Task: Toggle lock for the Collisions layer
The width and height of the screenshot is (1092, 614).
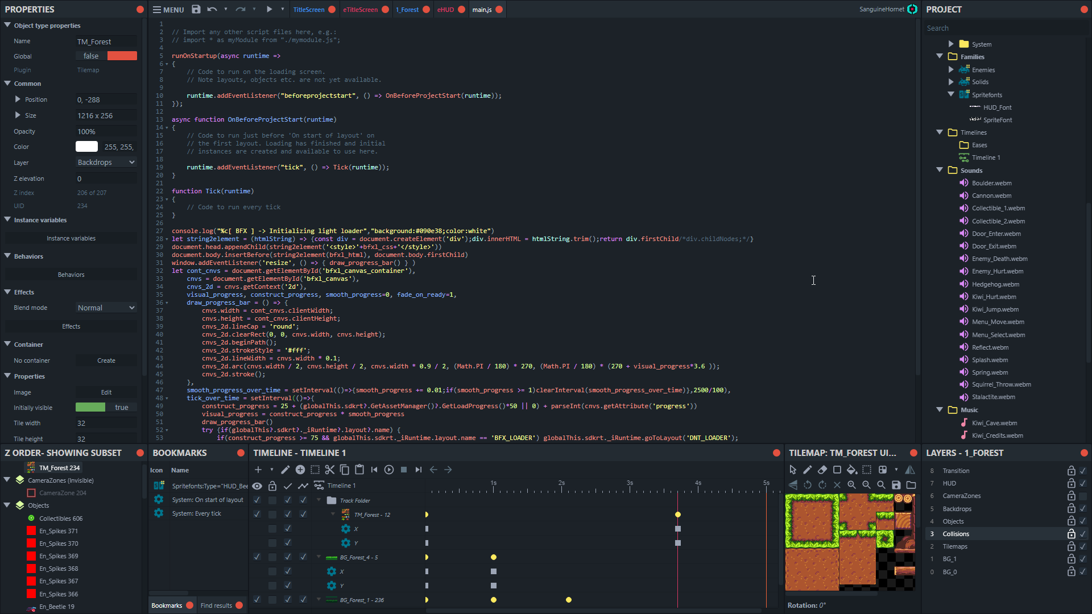Action: click(x=1071, y=534)
